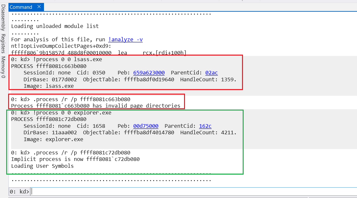357x198 pixels.
Task: Open explorer Peb link 00d75000
Action: click(x=146, y=126)
